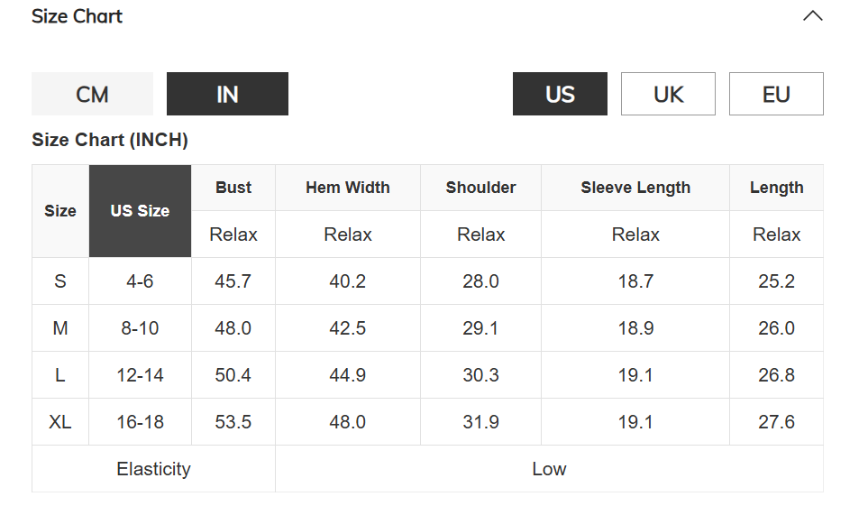This screenshot has width=868, height=515.
Task: Select the S size row label
Action: click(x=60, y=281)
